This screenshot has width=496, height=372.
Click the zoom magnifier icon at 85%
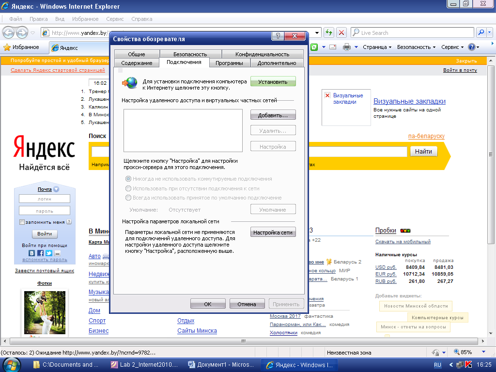pos(457,352)
